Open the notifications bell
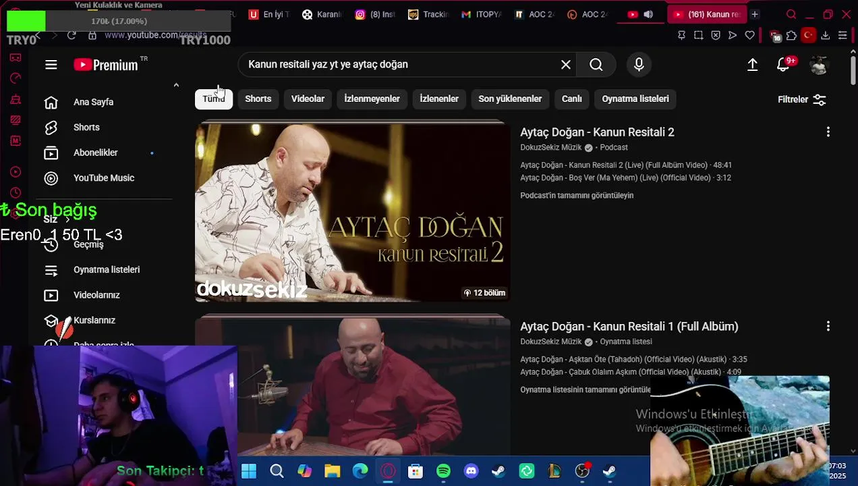858x486 pixels. tap(784, 65)
